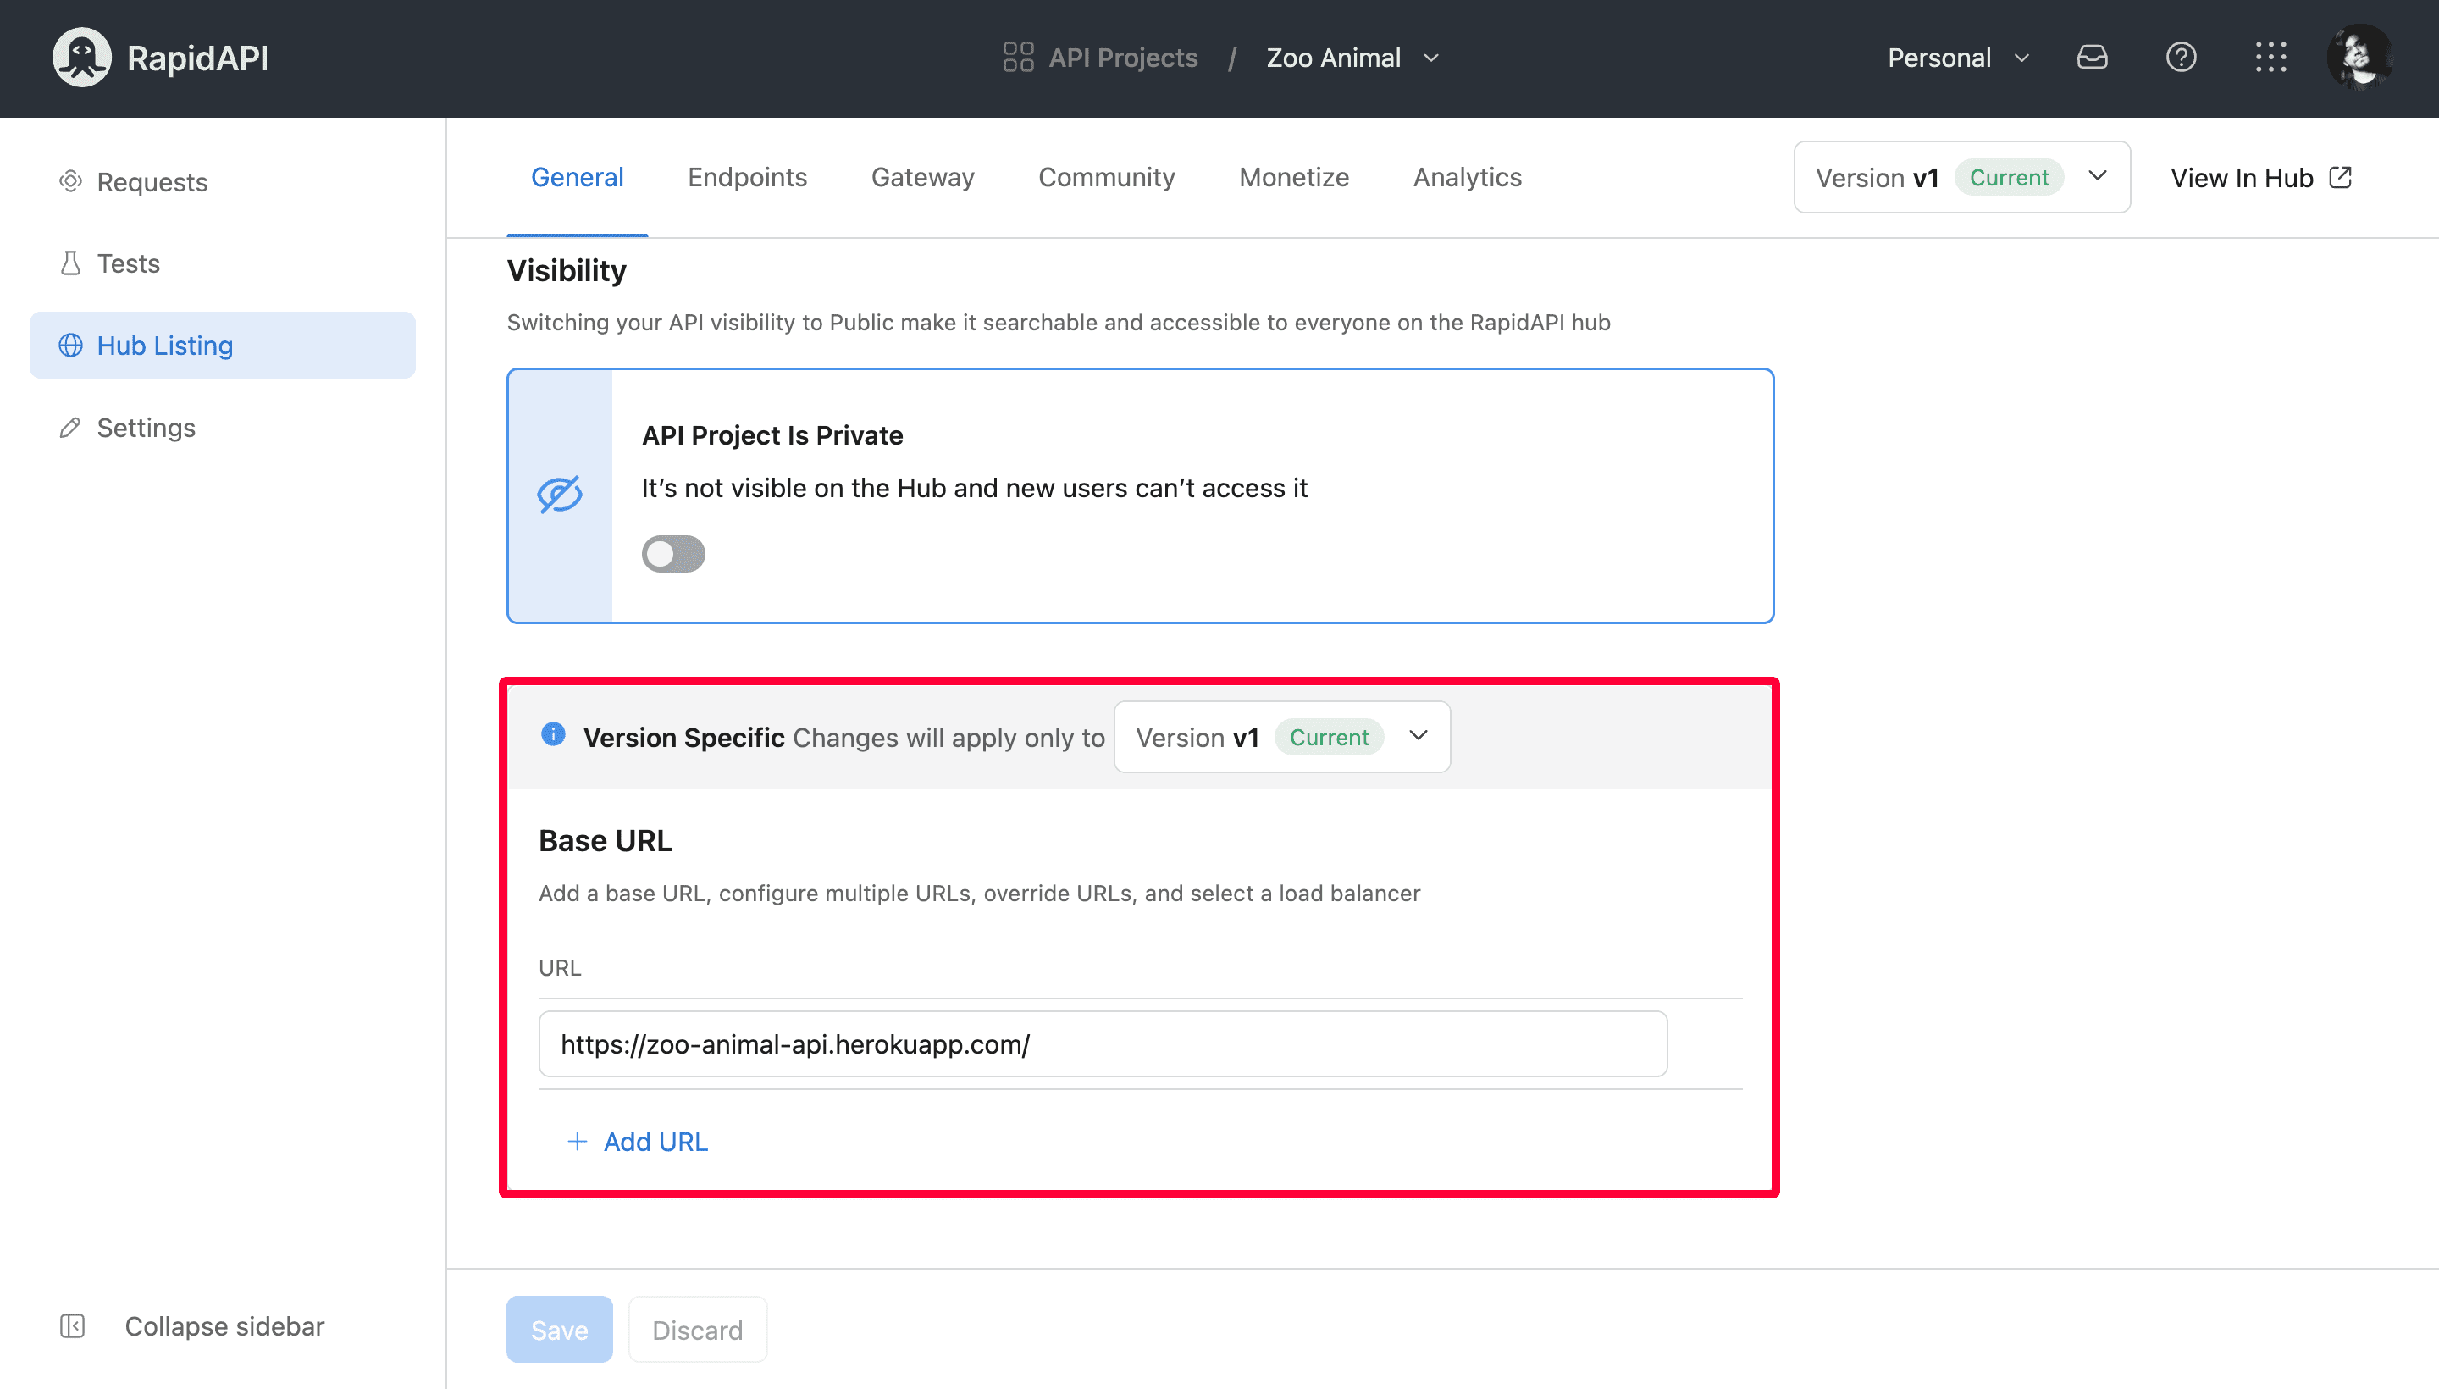Viewport: 2439px width, 1389px height.
Task: Click the crossed-out eye private icon
Action: (560, 494)
